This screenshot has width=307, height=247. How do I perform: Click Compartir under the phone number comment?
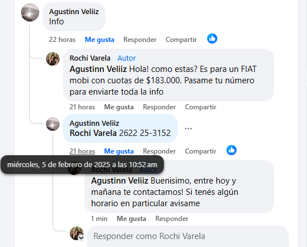pos(201,151)
